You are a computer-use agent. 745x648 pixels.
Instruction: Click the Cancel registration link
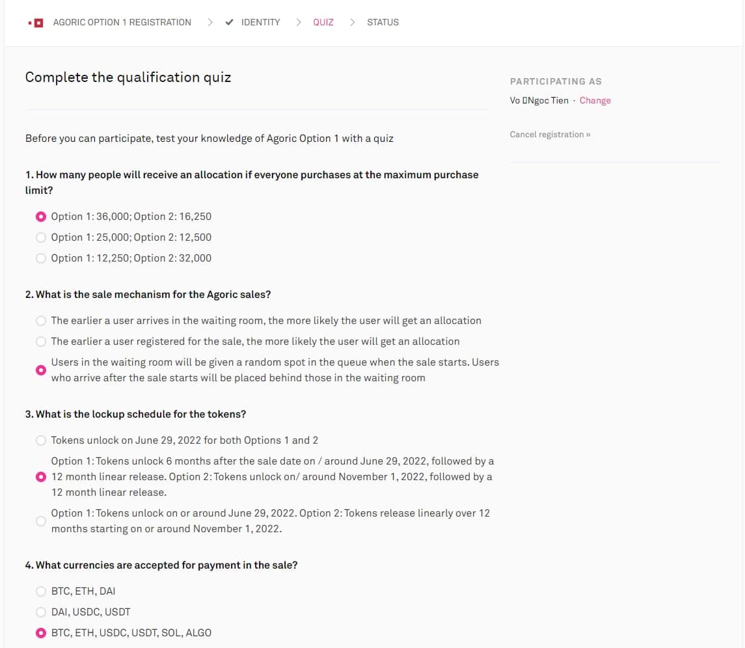(x=550, y=135)
